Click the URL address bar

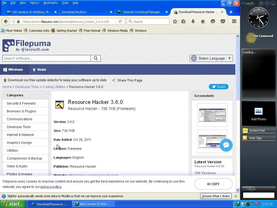69,22
